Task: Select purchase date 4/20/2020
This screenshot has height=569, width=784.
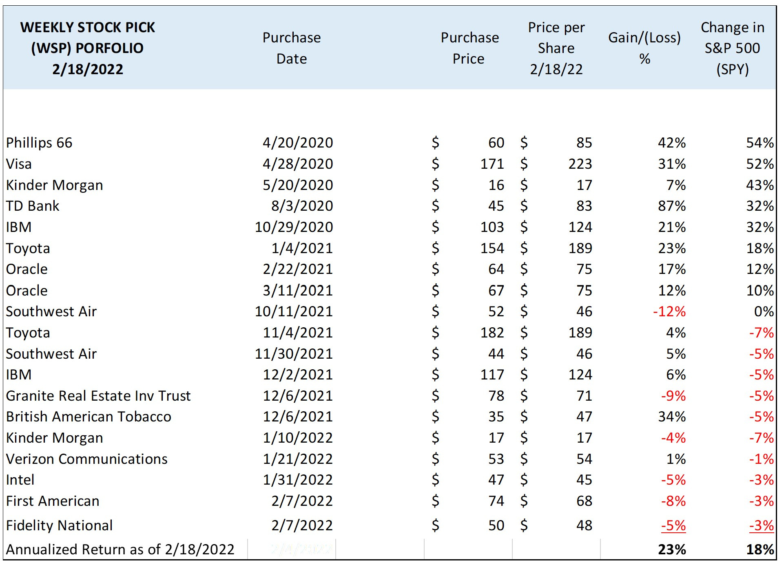Action: (x=298, y=143)
